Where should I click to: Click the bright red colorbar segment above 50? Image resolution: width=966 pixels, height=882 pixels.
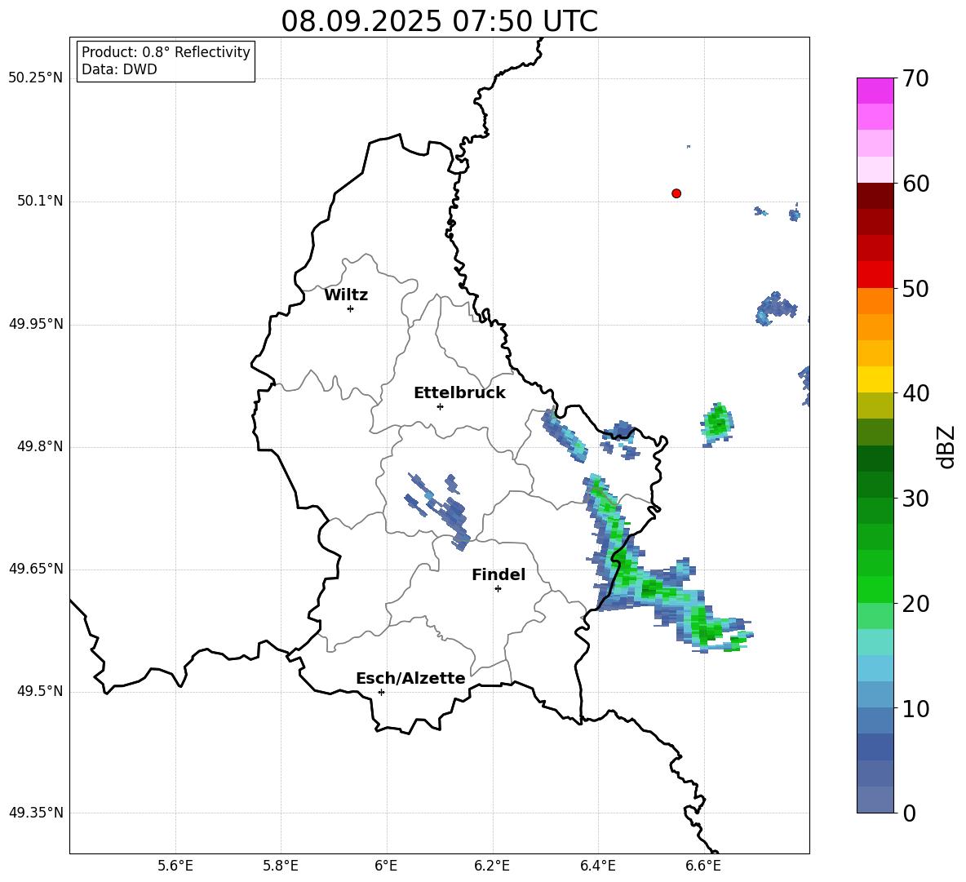(x=875, y=275)
